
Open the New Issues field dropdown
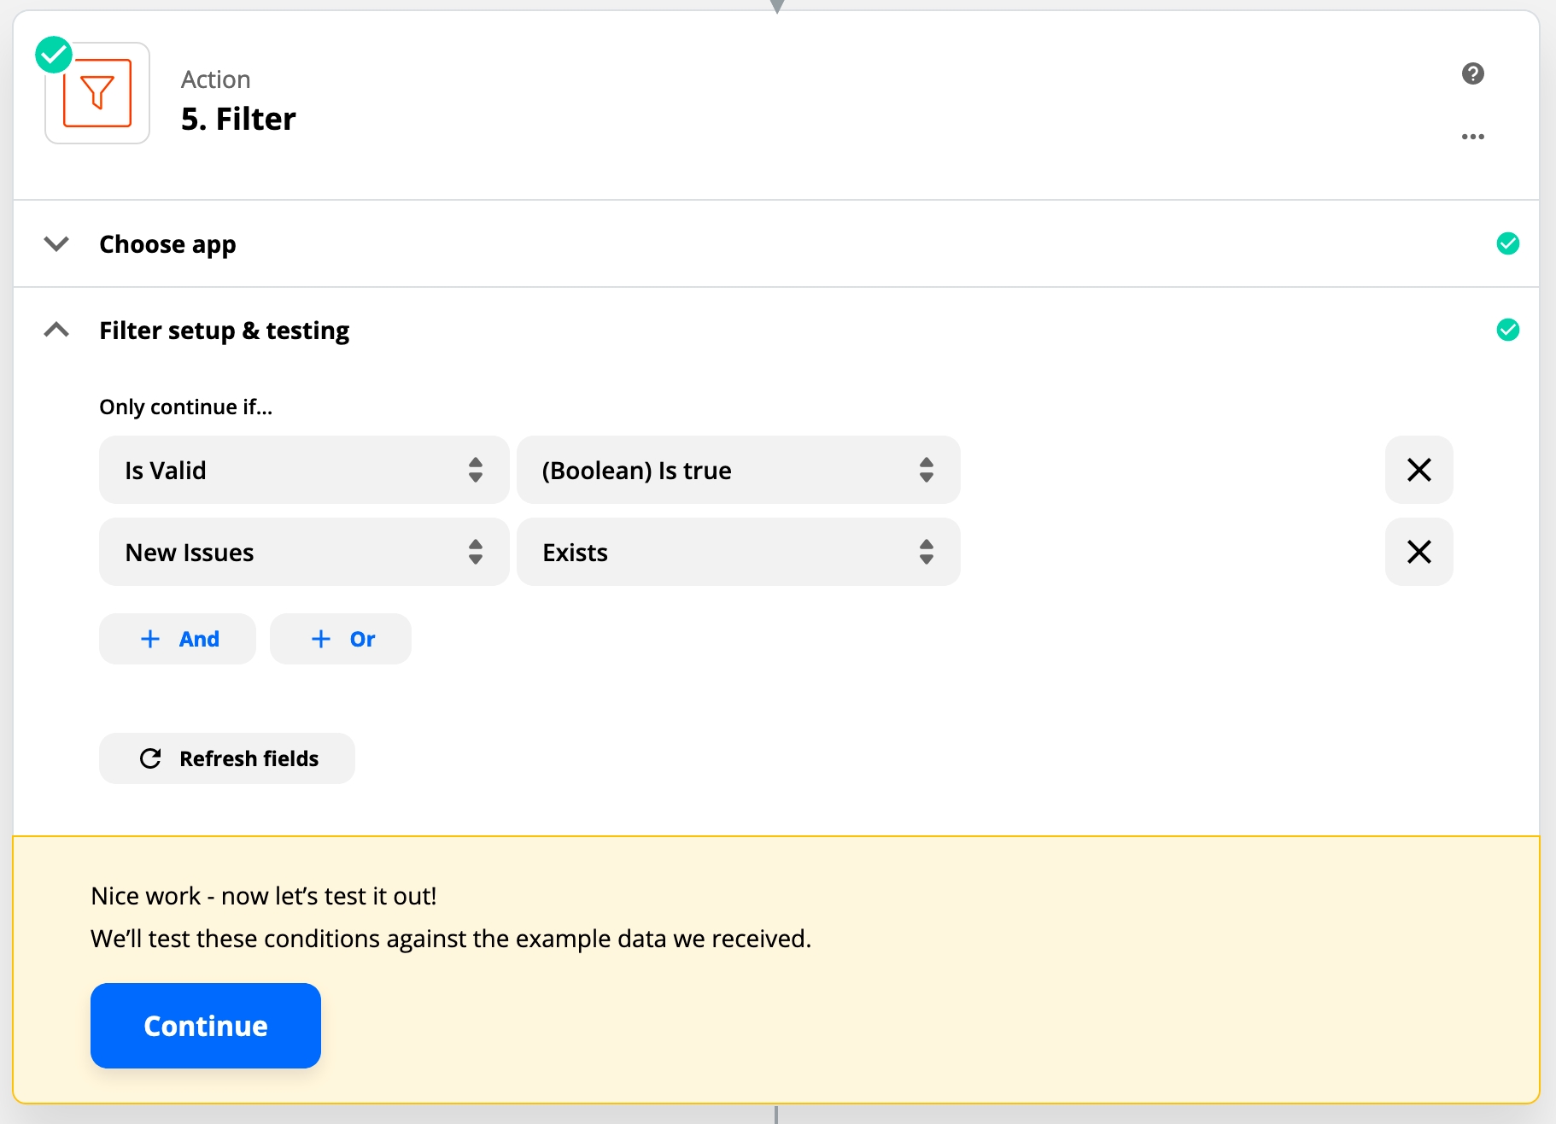click(303, 552)
